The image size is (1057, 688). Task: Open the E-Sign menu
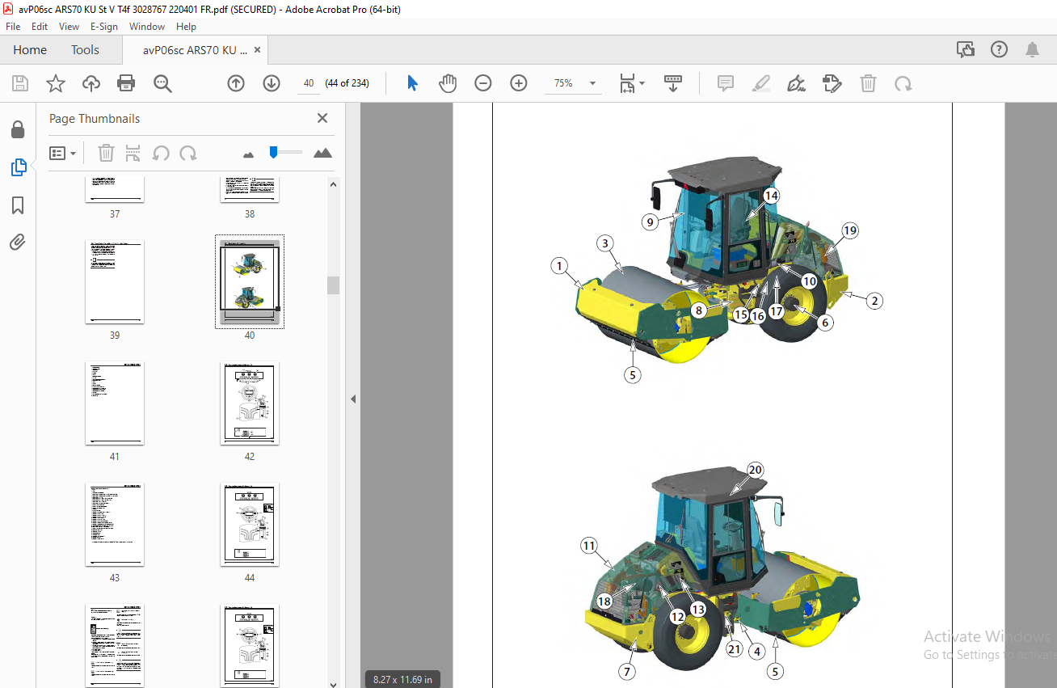click(104, 27)
